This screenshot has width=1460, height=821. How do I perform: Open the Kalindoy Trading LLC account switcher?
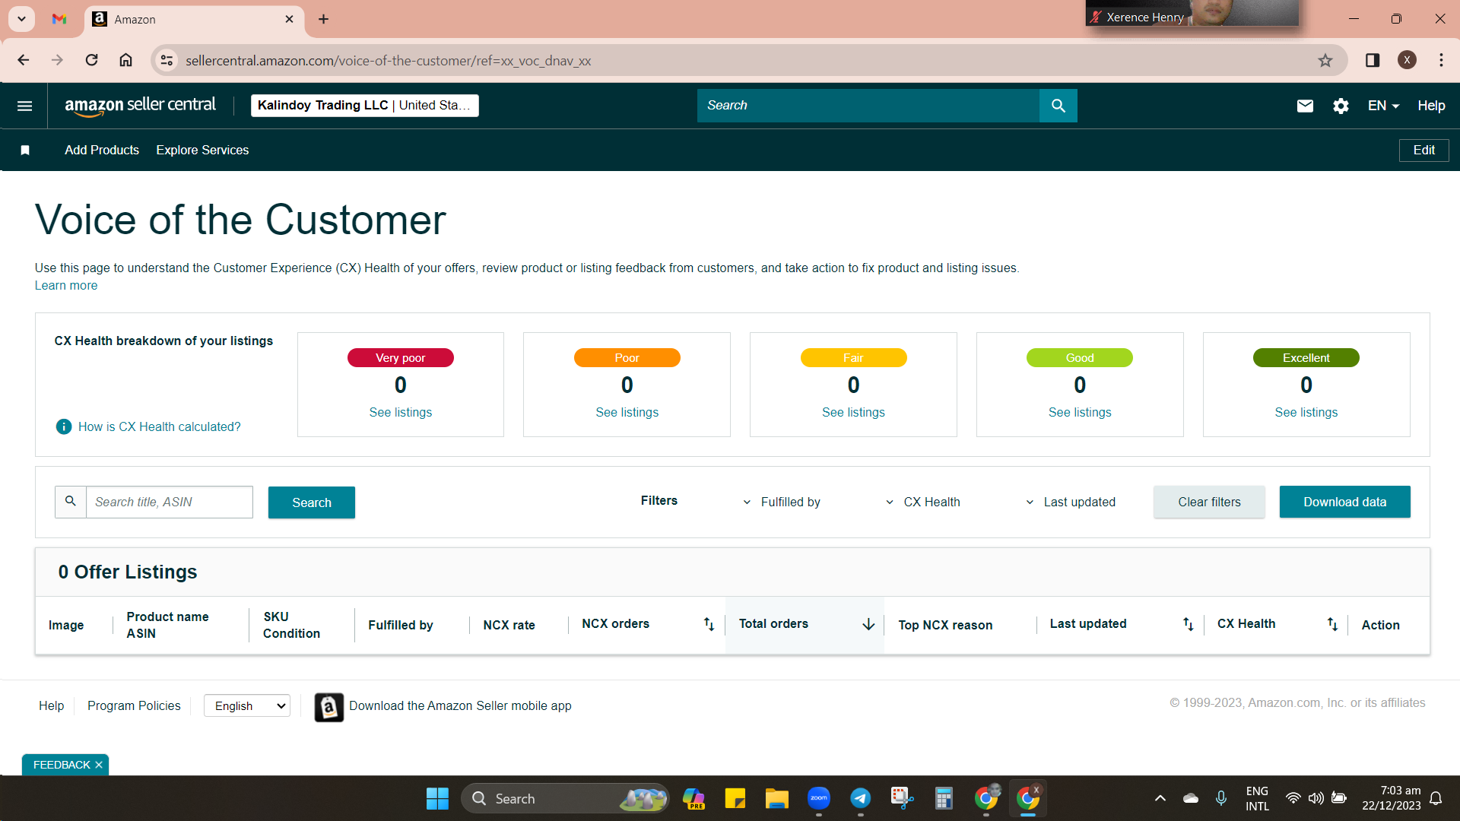364,106
